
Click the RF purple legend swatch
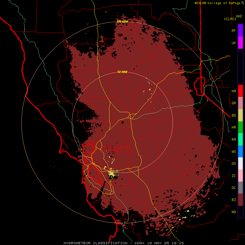point(240,30)
